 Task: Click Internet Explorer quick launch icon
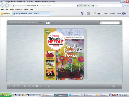[x=34, y=95]
